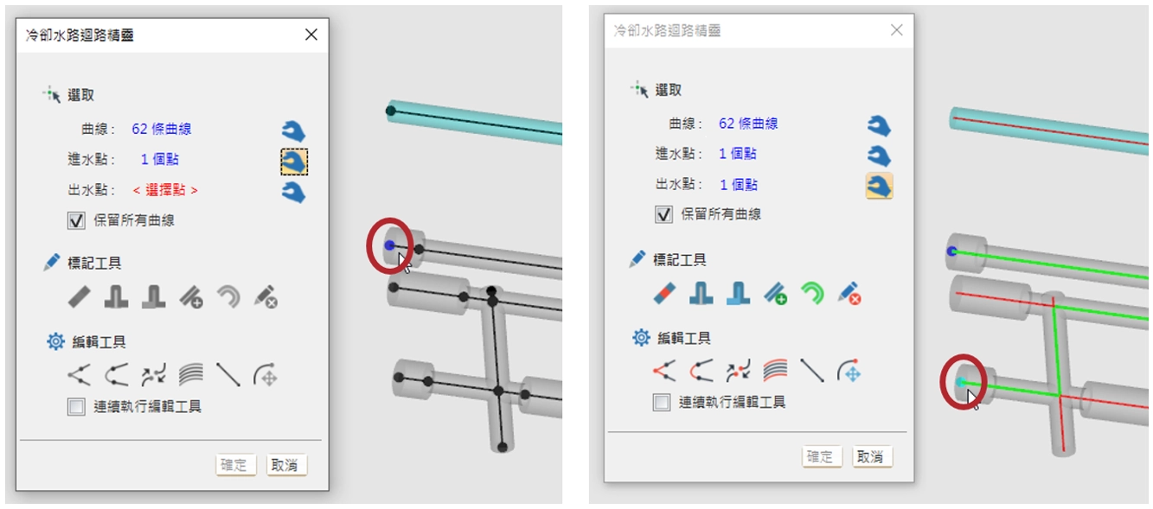
Task: Click the blue inlet point on the left pipe model
Action: pos(389,246)
